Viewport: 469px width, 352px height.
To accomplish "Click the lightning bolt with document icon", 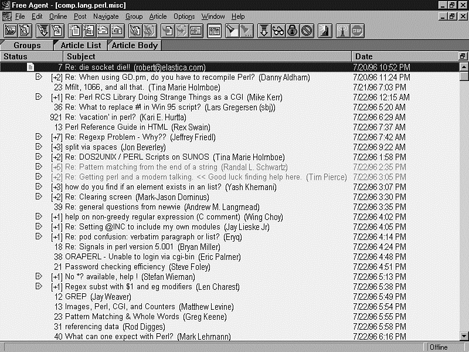I will point(57,31).
